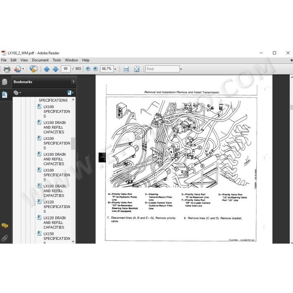The width and height of the screenshot is (293, 293).
Task: Go to next page with down arrow
Action: (56, 69)
